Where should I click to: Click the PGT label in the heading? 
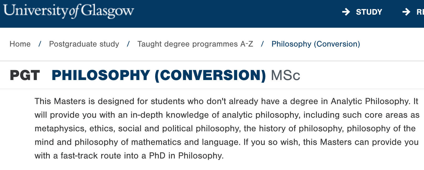25,75
